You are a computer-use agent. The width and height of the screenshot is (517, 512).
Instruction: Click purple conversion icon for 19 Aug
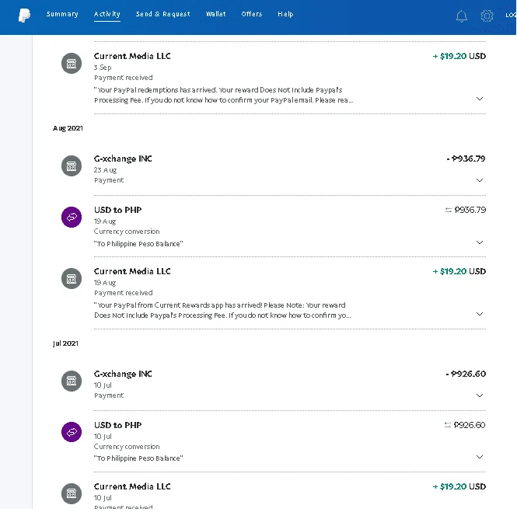(x=72, y=217)
